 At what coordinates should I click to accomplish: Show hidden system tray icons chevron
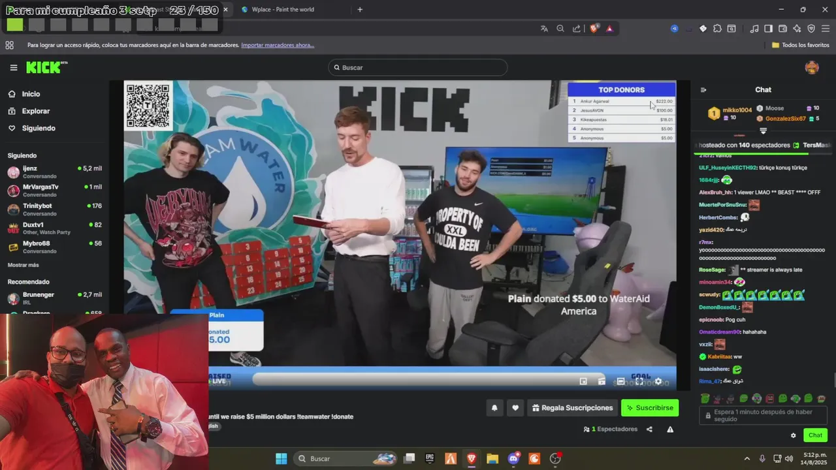click(x=747, y=459)
